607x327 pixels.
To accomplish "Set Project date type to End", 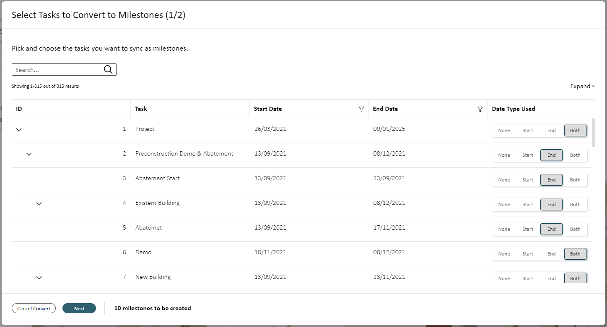I will click(x=552, y=130).
